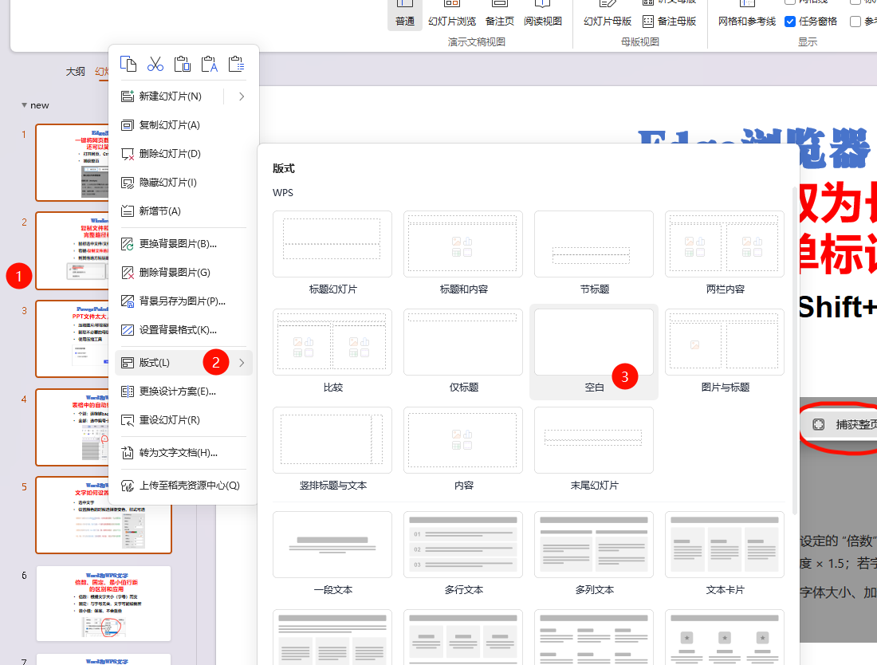Apply the 标题和内容 layout
877x665 pixels.
463,244
